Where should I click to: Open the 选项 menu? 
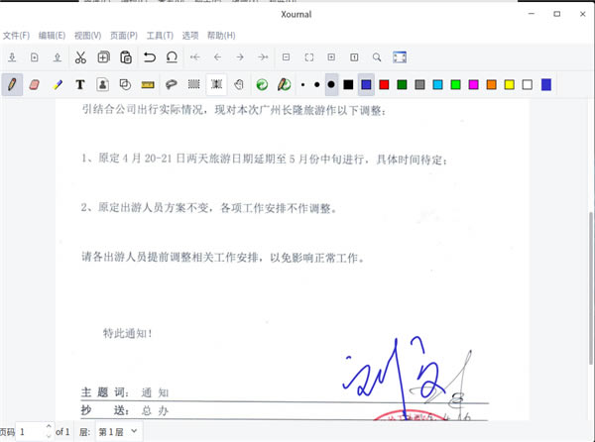coord(190,36)
